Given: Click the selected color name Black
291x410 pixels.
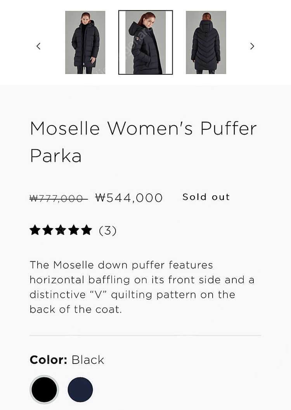Looking at the screenshot, I should point(88,360).
